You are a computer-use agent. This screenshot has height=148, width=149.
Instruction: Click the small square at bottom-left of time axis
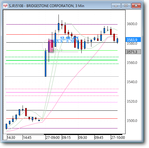click(x=5, y=137)
